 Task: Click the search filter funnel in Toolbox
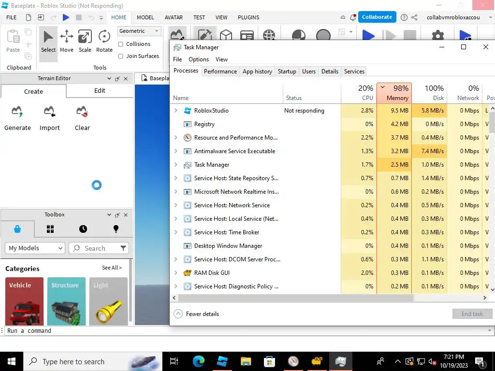point(123,248)
